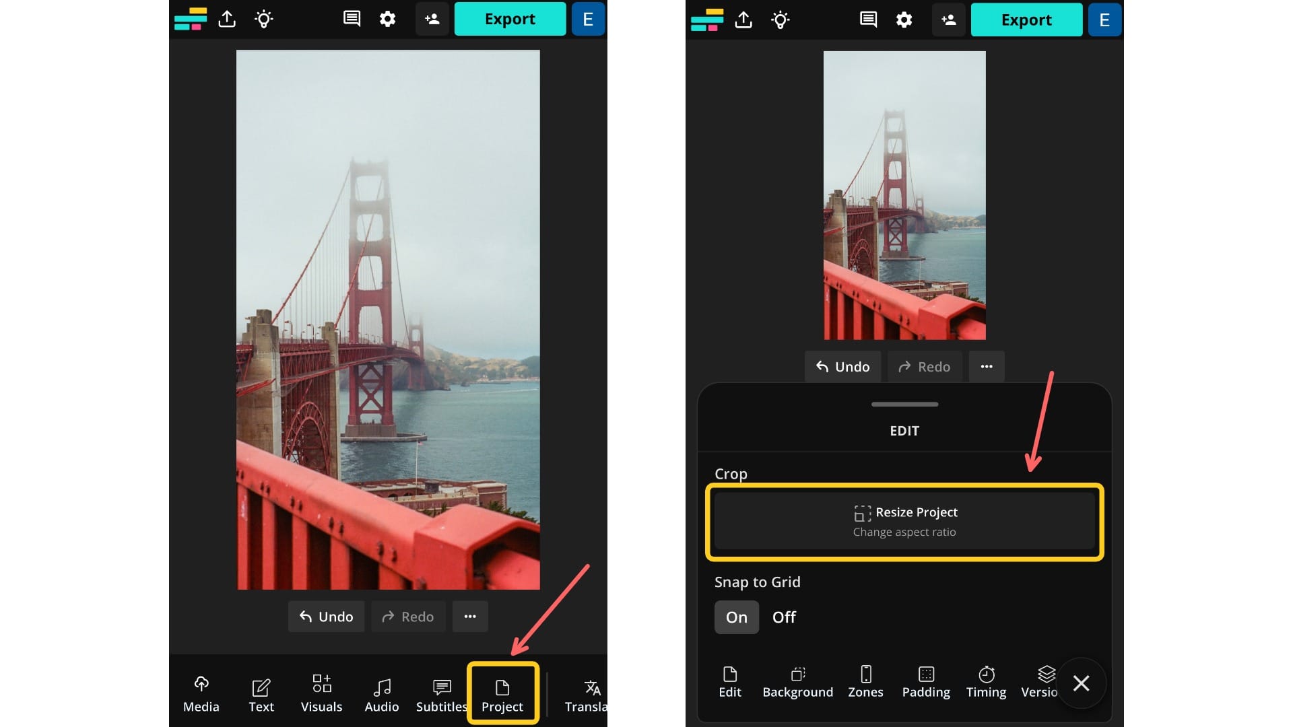This screenshot has height=727, width=1293.
Task: Select Resize Project to change aspect ratio
Action: point(904,522)
